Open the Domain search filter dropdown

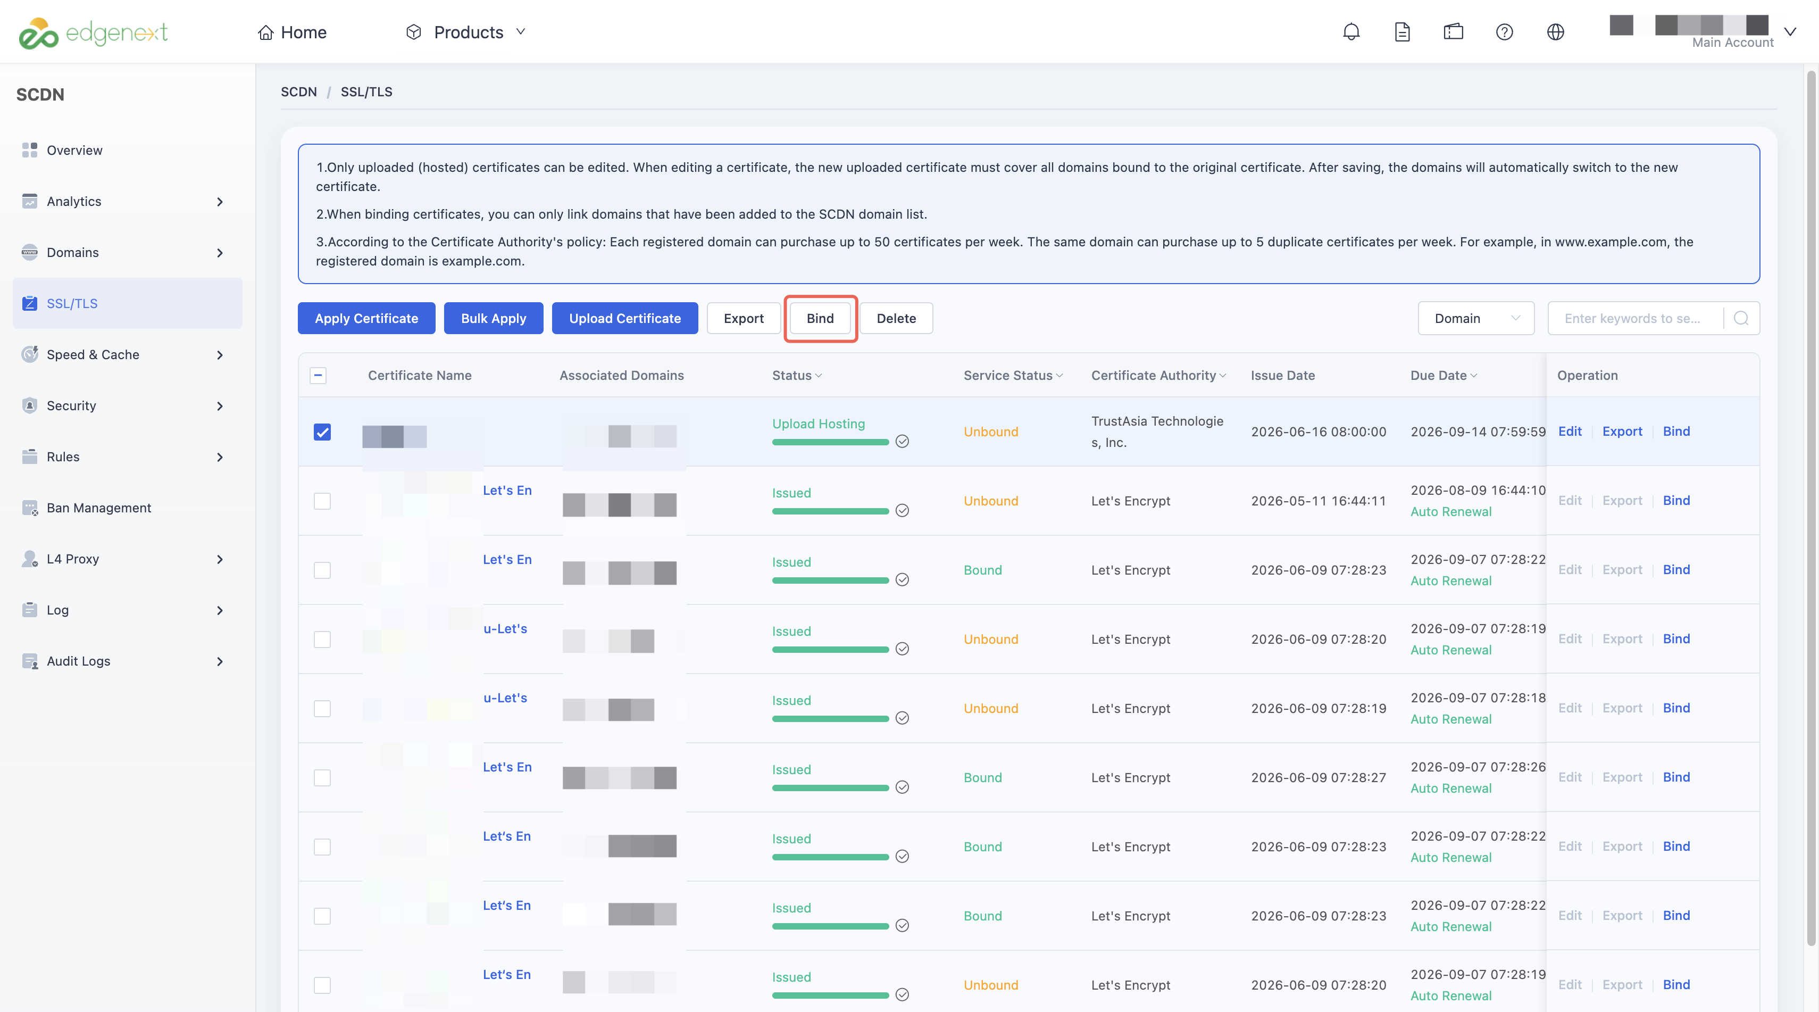pos(1476,319)
